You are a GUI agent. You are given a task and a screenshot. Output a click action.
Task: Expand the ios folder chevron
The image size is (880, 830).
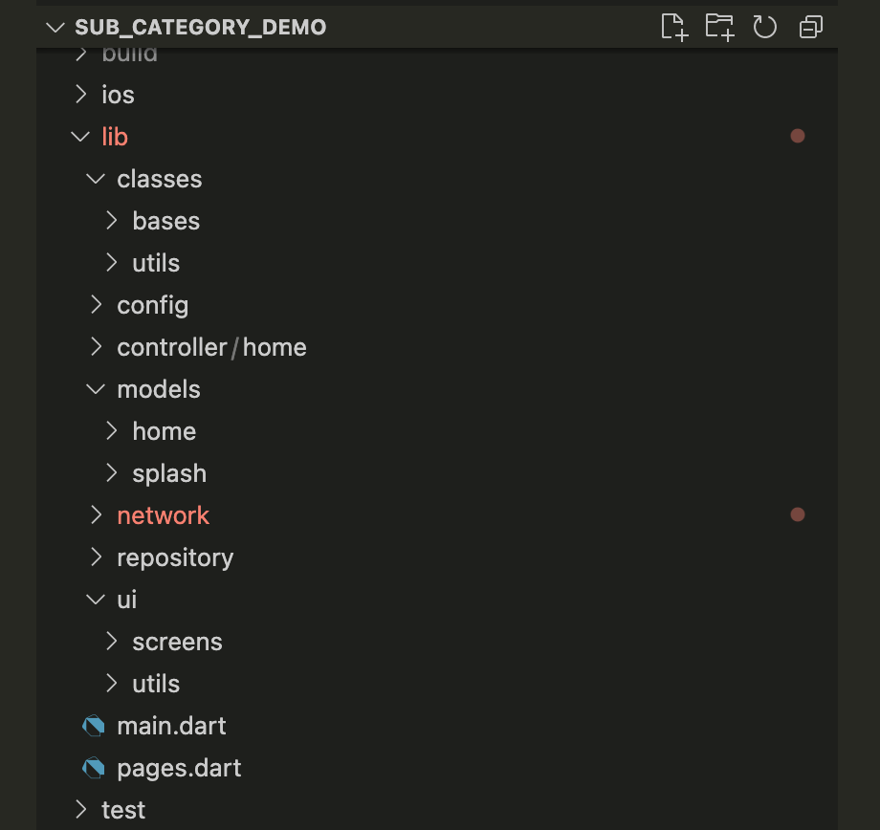pos(80,95)
